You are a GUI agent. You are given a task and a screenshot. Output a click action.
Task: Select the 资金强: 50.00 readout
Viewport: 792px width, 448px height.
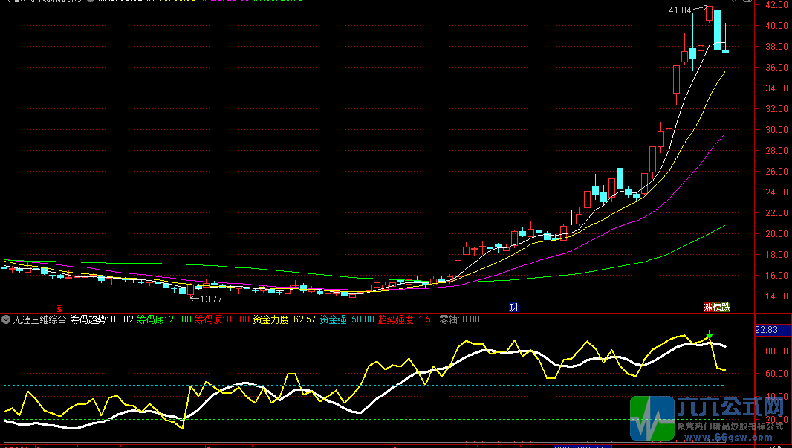point(347,319)
